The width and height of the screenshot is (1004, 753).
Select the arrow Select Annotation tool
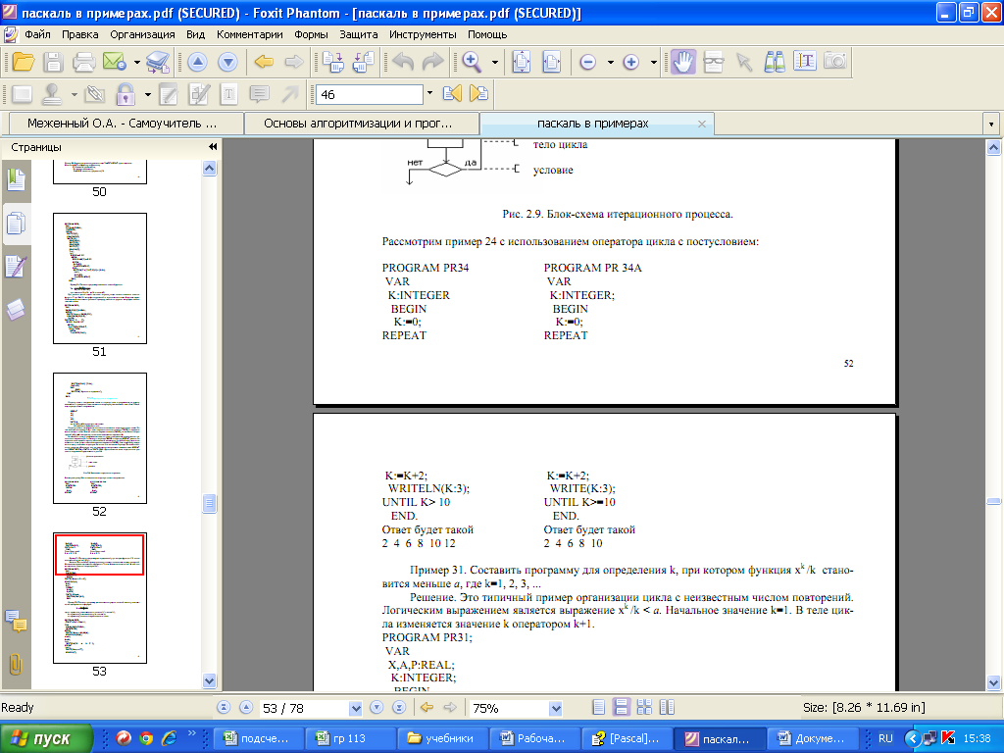coord(743,62)
